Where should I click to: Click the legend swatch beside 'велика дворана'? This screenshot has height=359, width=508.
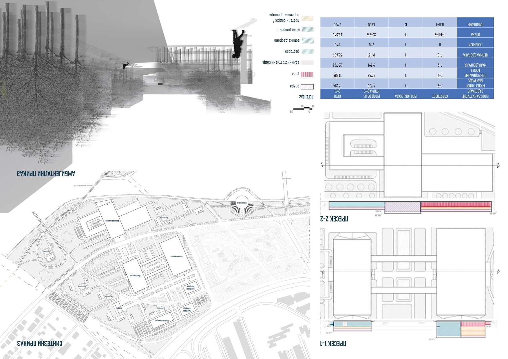(307, 41)
